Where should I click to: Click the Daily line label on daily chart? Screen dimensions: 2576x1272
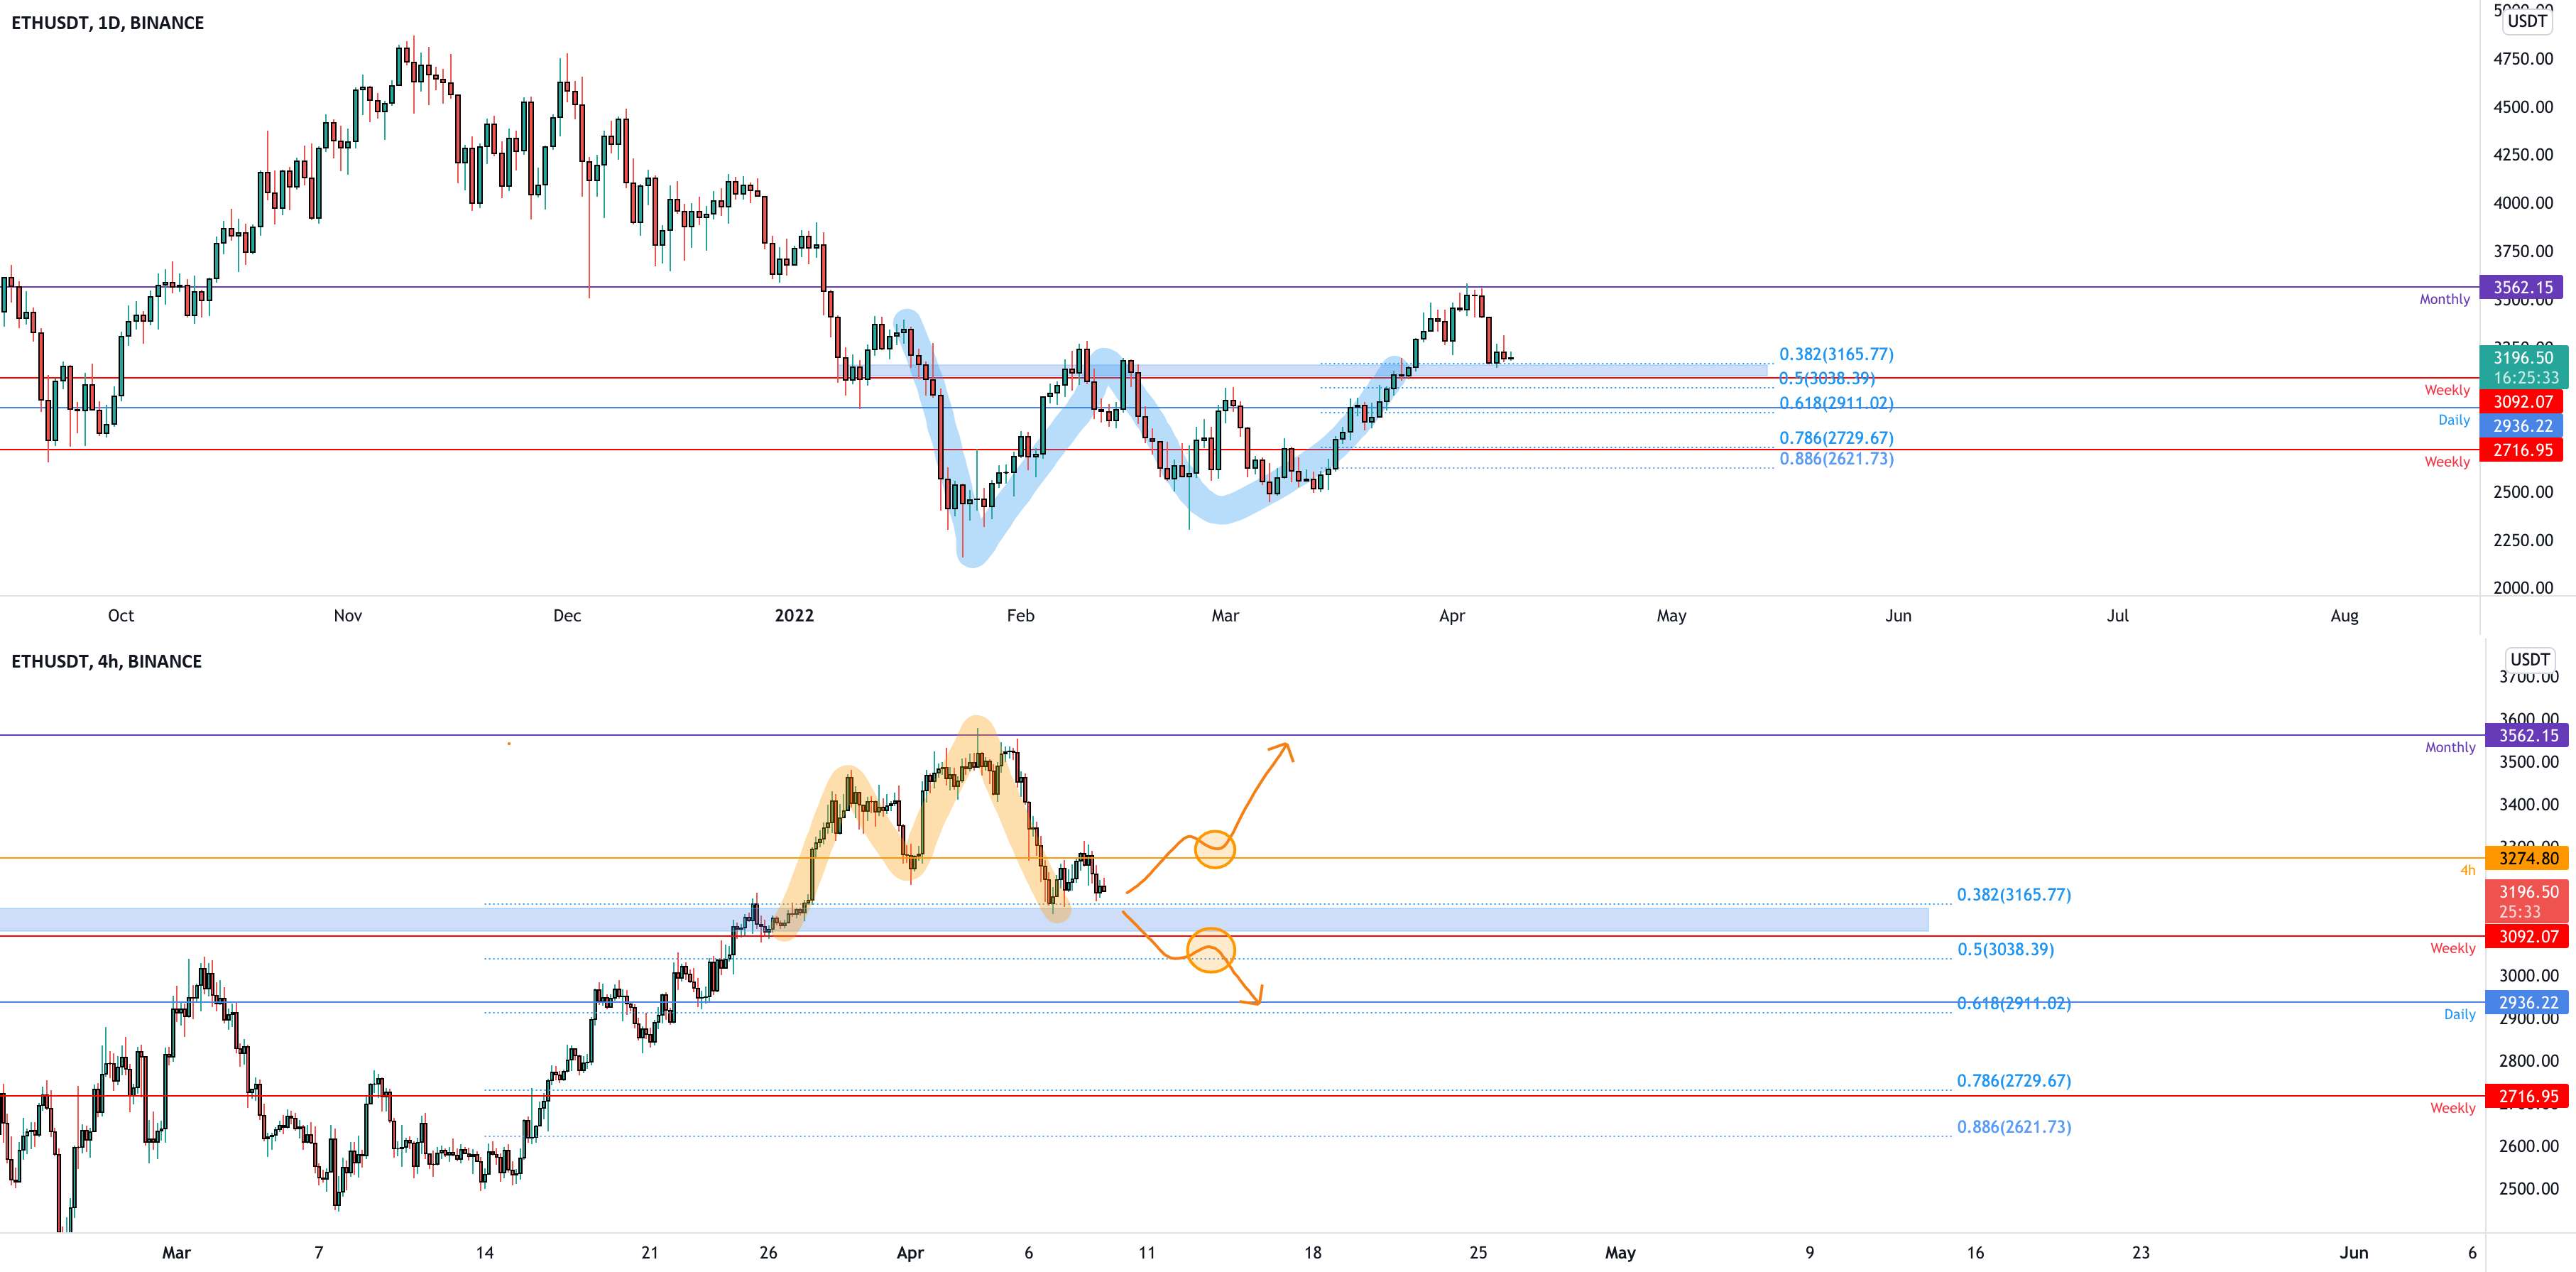(2453, 420)
